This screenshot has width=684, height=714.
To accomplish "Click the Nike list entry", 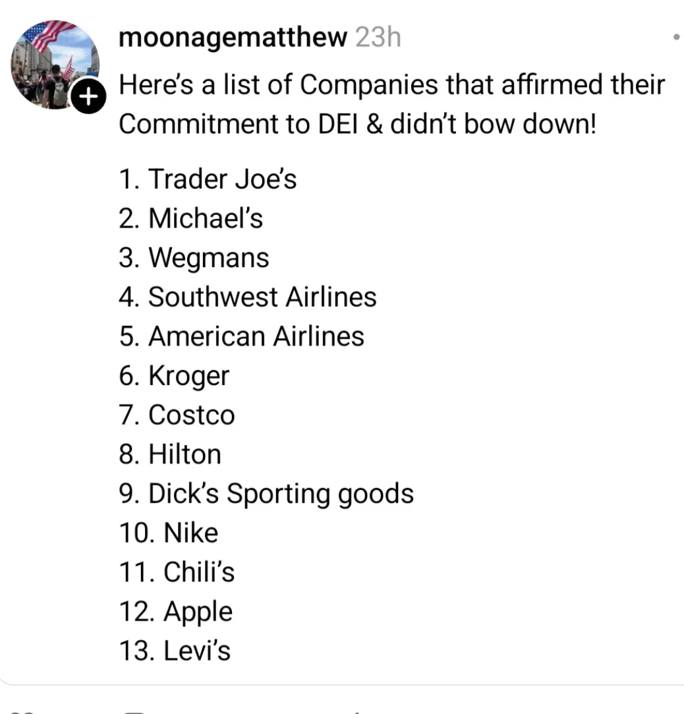I will (x=169, y=533).
